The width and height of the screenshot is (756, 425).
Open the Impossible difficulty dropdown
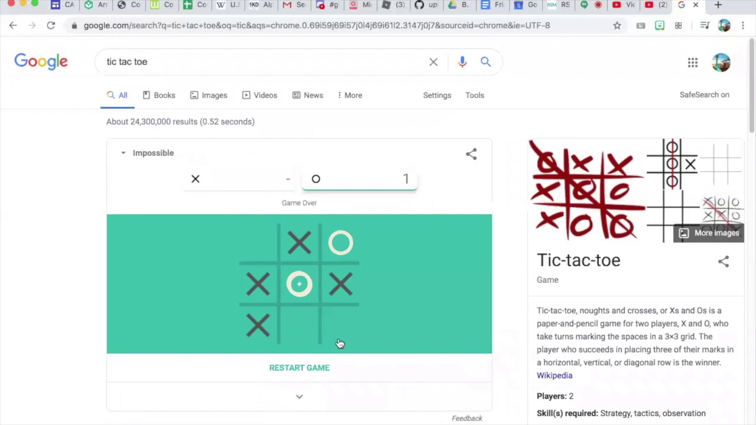point(147,153)
